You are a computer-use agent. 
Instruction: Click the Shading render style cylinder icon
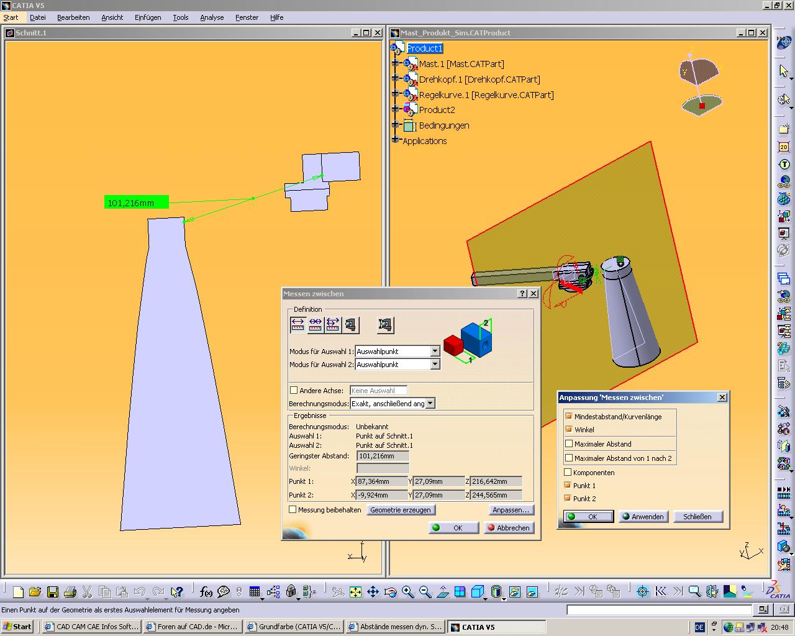pos(496,592)
